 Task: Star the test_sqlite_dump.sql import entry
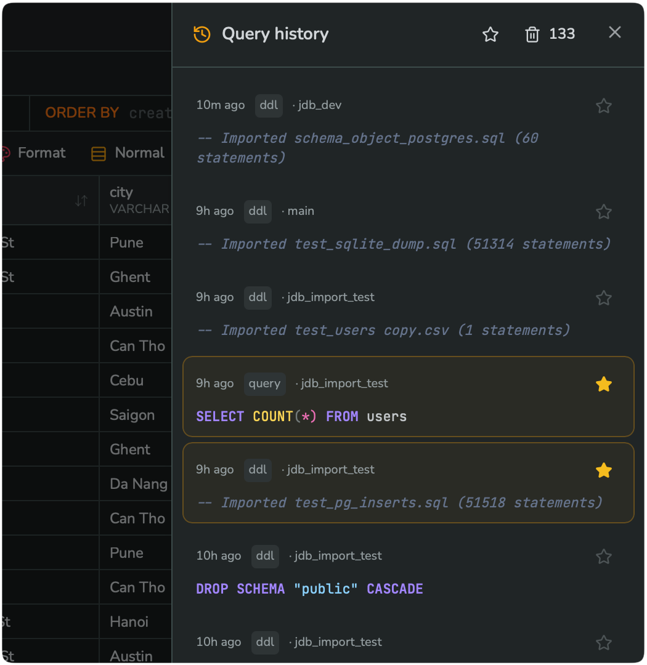[x=603, y=212]
